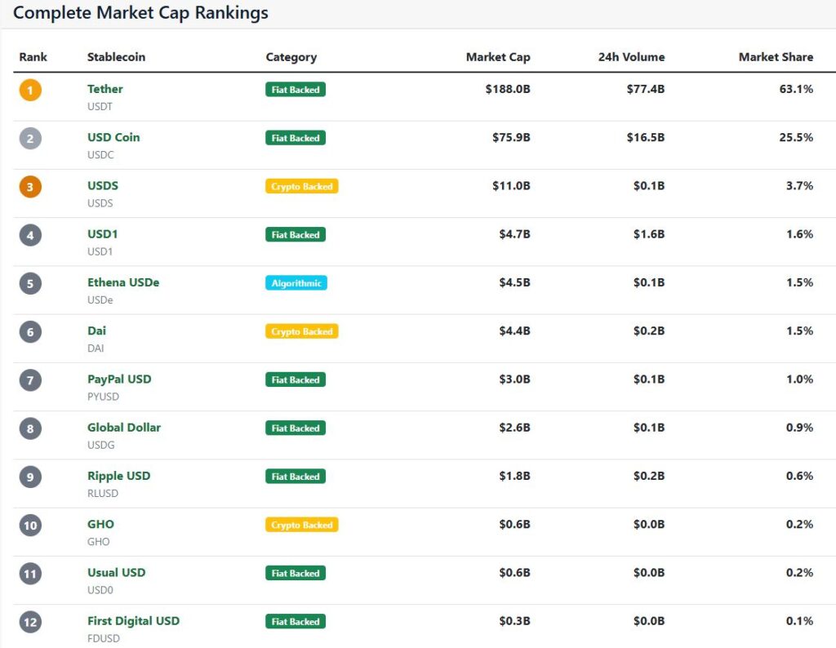Select the 25.5% market share value
The width and height of the screenshot is (836, 648).
[796, 137]
